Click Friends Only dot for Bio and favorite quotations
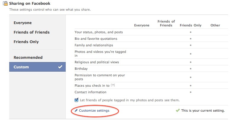 [191, 39]
